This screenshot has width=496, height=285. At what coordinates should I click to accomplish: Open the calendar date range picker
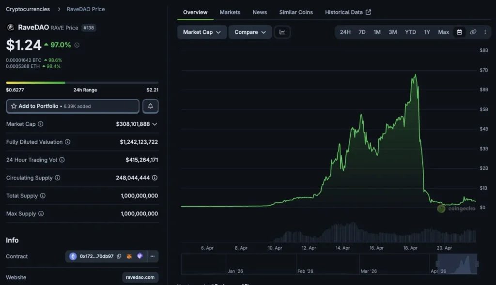click(x=459, y=32)
